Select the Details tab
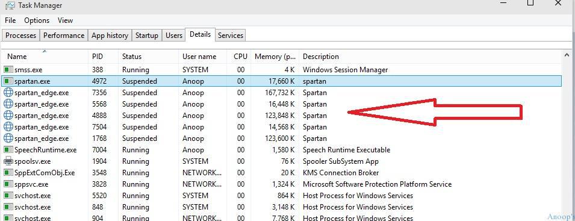575x221 pixels. coord(200,34)
